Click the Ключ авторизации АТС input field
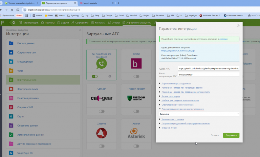 (209, 74)
